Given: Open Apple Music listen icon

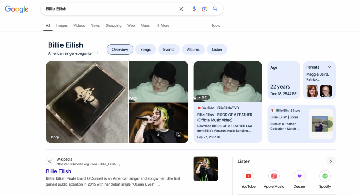Looking at the screenshot, I should click(274, 176).
